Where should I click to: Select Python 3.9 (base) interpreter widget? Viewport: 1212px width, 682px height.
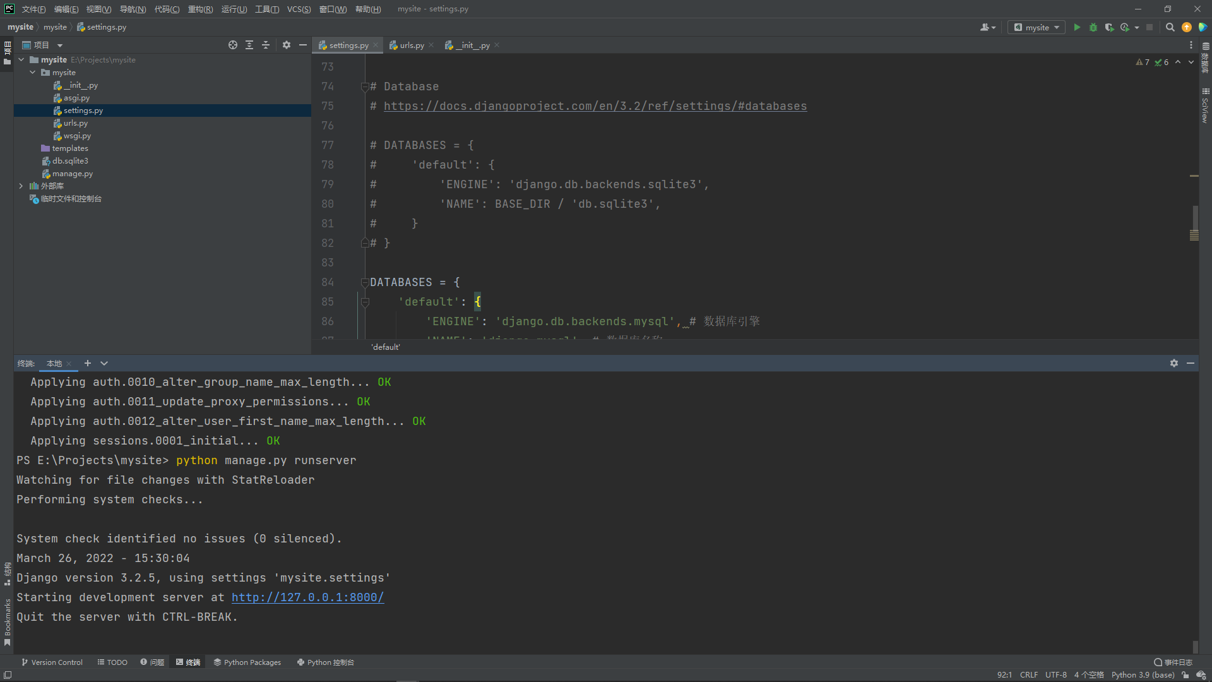coord(1143,675)
